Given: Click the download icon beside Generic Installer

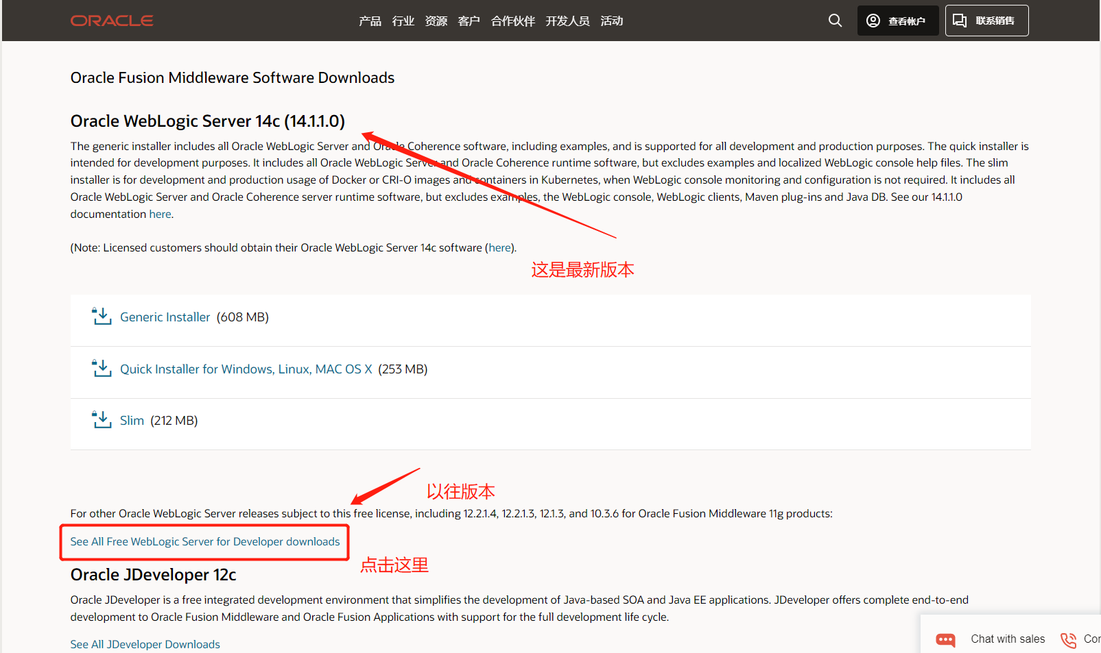Looking at the screenshot, I should (x=101, y=316).
